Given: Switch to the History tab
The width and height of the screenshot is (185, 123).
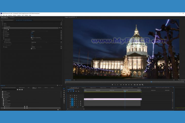Looking at the screenshot, I should click(x=52, y=88).
